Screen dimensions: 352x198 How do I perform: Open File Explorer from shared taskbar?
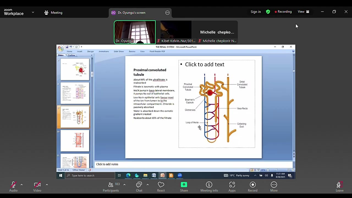click(x=145, y=175)
